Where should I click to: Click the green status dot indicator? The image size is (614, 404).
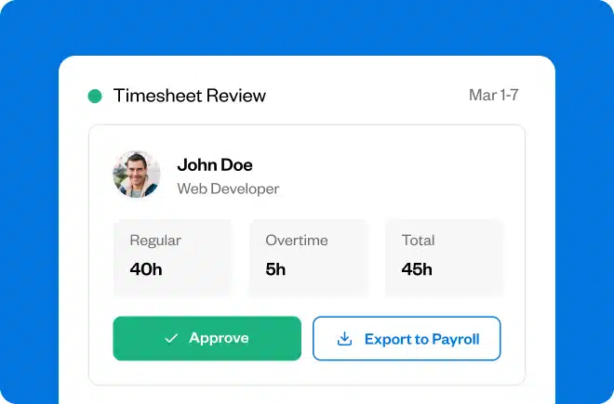(x=95, y=96)
